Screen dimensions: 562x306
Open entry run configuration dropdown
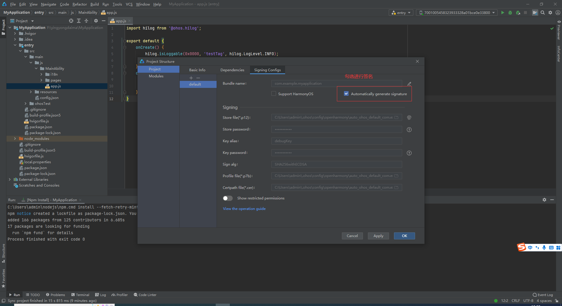tap(401, 13)
